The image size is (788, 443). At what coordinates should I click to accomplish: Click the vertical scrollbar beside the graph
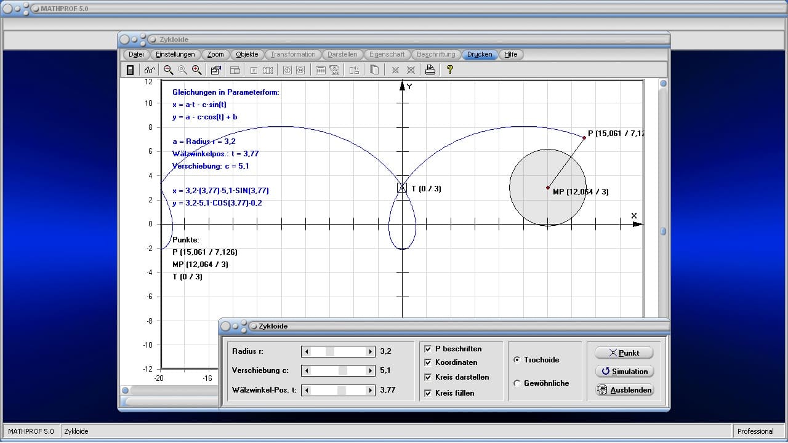pos(663,197)
